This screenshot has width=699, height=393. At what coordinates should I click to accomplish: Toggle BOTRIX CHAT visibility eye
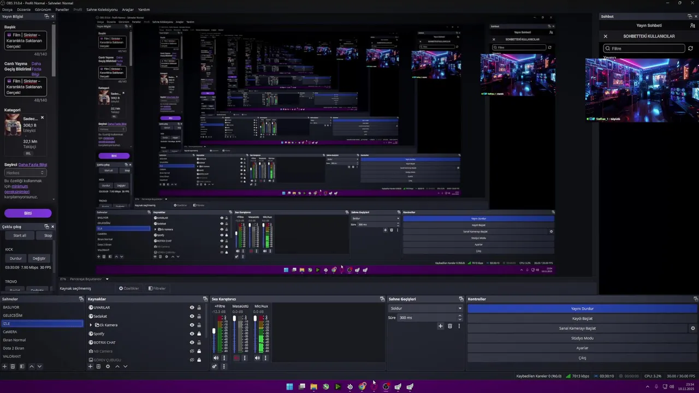pos(192,342)
